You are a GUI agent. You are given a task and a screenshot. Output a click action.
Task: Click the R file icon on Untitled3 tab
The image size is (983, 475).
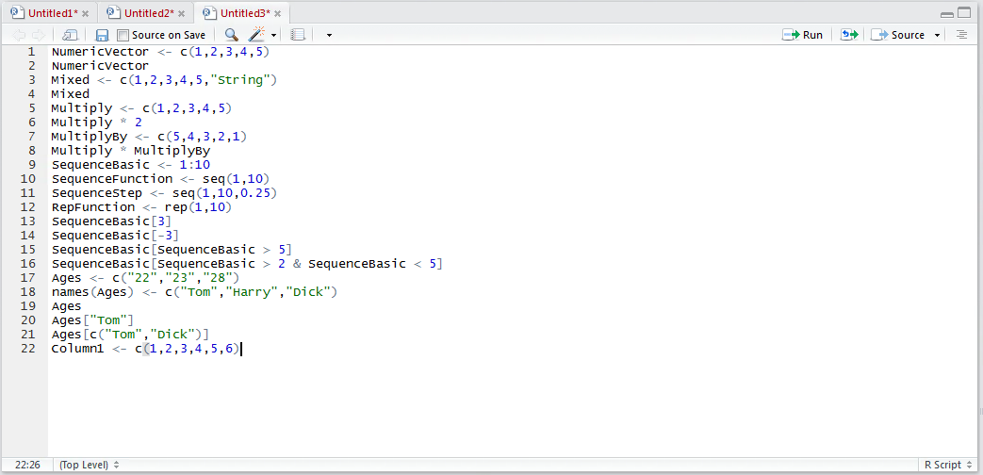[x=210, y=12]
